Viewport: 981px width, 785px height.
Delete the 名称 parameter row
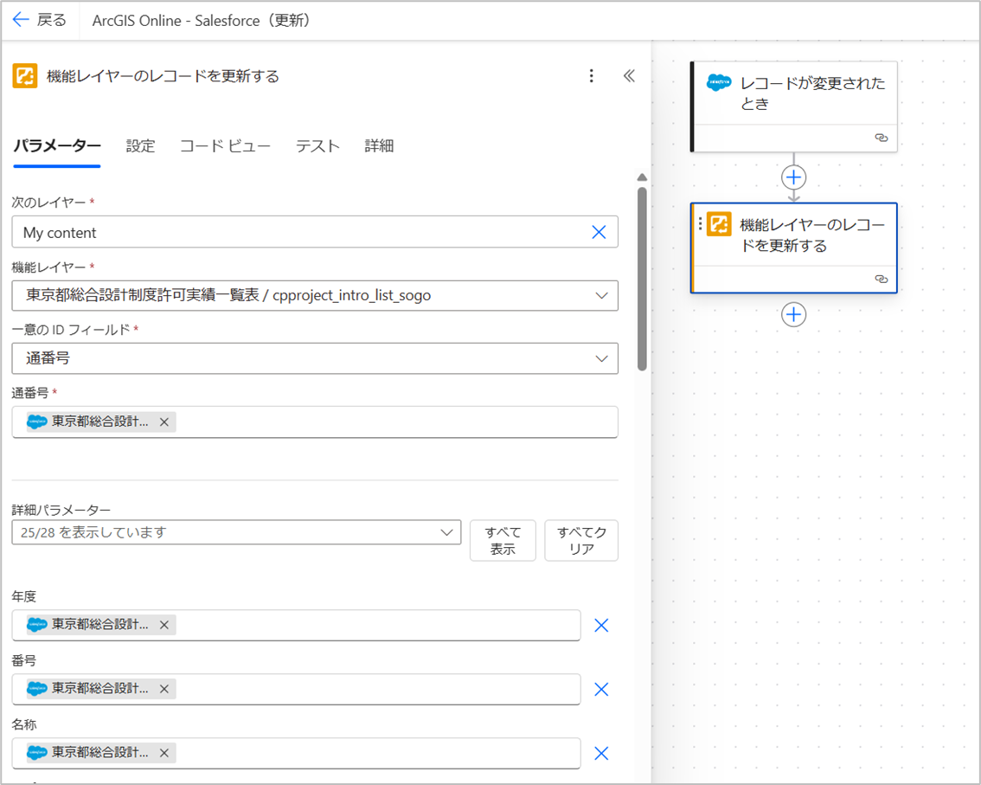(601, 753)
